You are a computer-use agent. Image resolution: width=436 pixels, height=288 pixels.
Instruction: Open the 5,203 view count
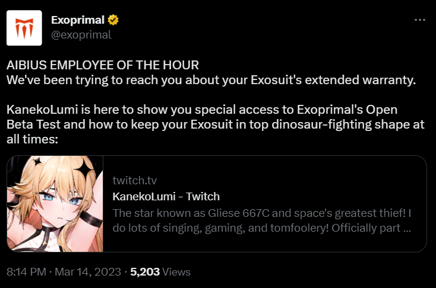coord(145,271)
